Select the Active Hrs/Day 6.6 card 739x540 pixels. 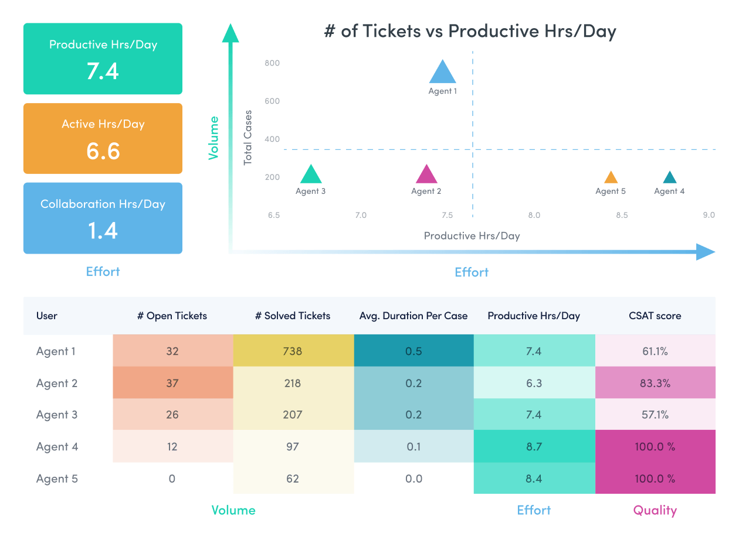point(103,138)
